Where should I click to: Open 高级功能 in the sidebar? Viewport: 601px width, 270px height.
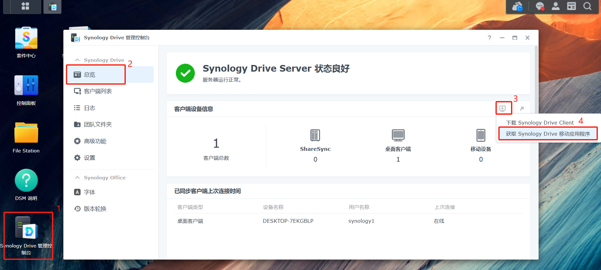point(111,141)
